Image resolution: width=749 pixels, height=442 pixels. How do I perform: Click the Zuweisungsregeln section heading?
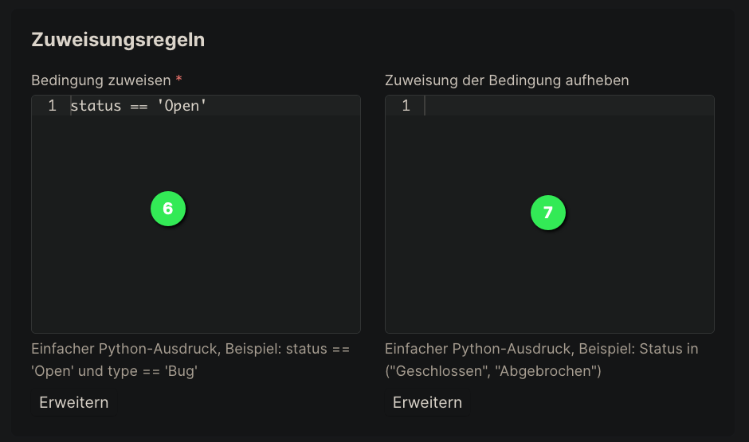click(118, 40)
